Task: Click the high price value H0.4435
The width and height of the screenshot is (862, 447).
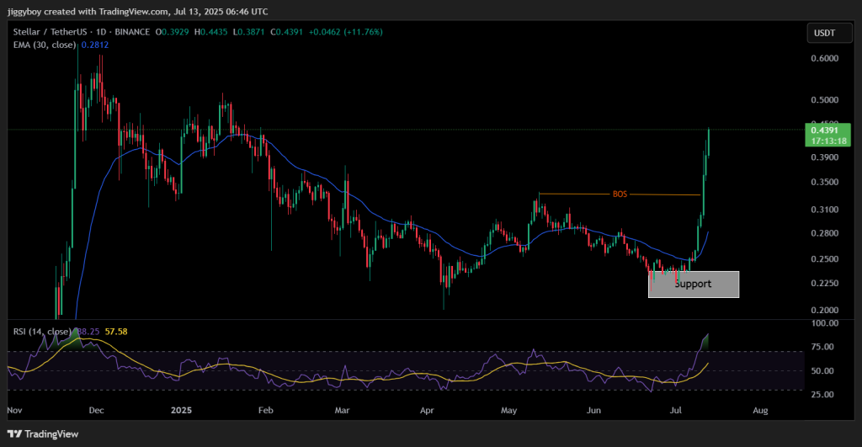Action: (210, 32)
